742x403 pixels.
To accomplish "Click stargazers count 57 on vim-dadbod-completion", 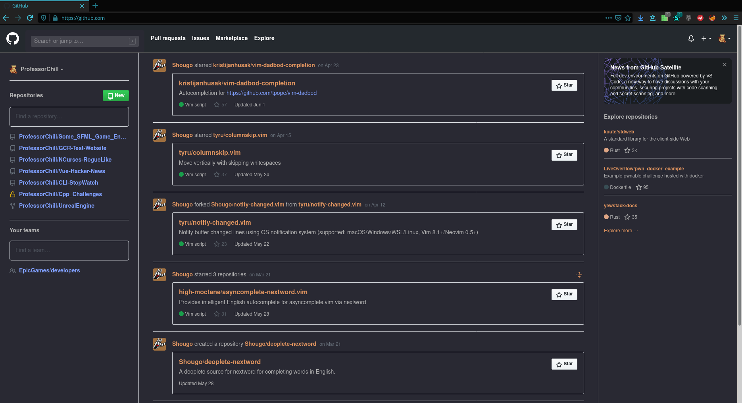I will [220, 105].
